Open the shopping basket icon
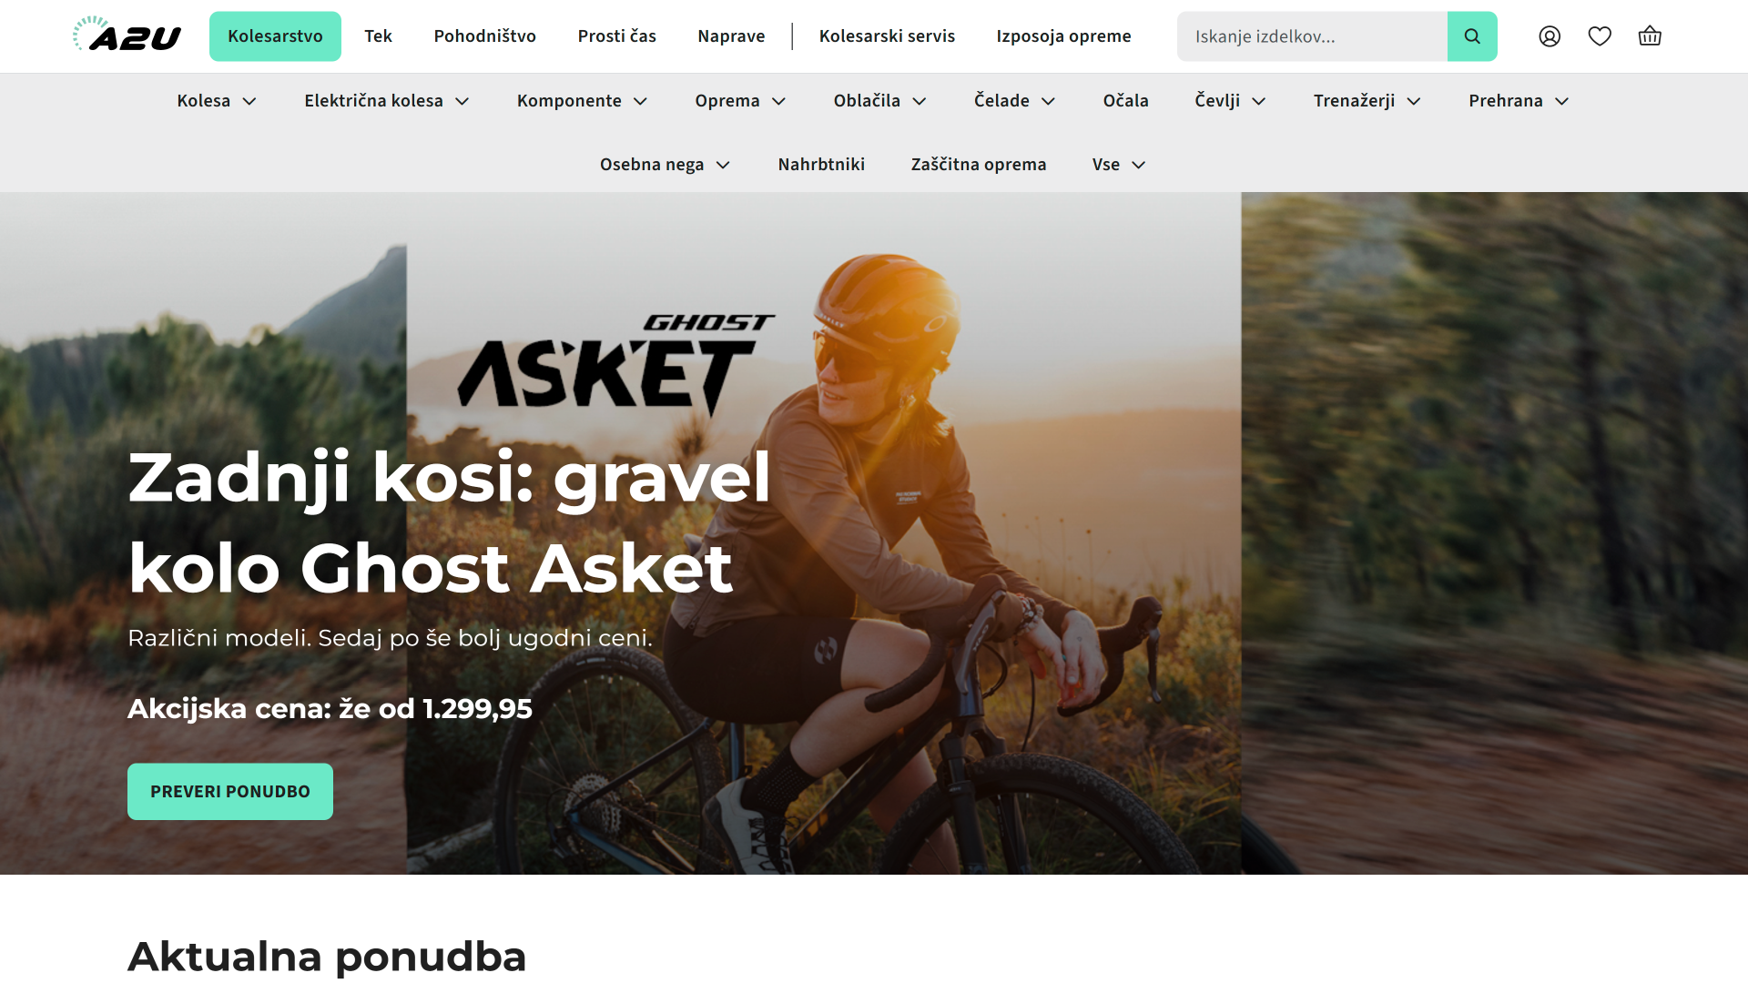1748x983 pixels. point(1650,36)
